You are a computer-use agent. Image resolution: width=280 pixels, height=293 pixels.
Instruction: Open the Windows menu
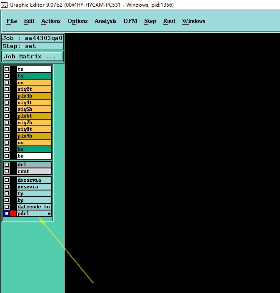click(193, 21)
